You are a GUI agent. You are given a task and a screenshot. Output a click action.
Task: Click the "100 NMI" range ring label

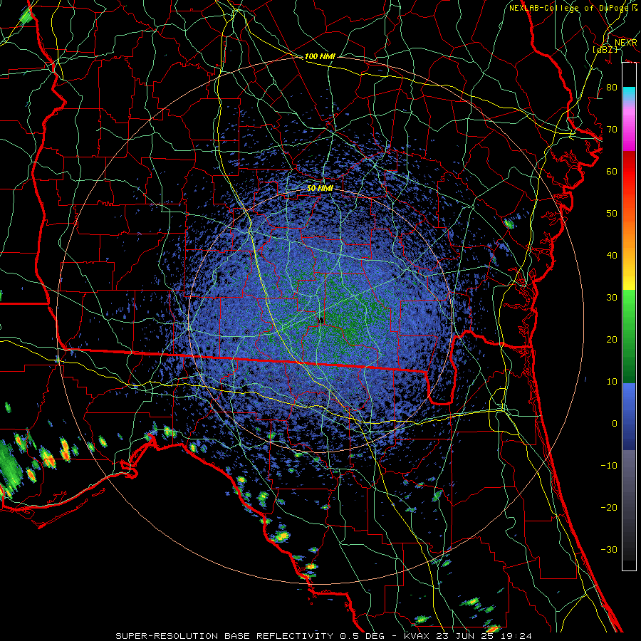(x=320, y=56)
